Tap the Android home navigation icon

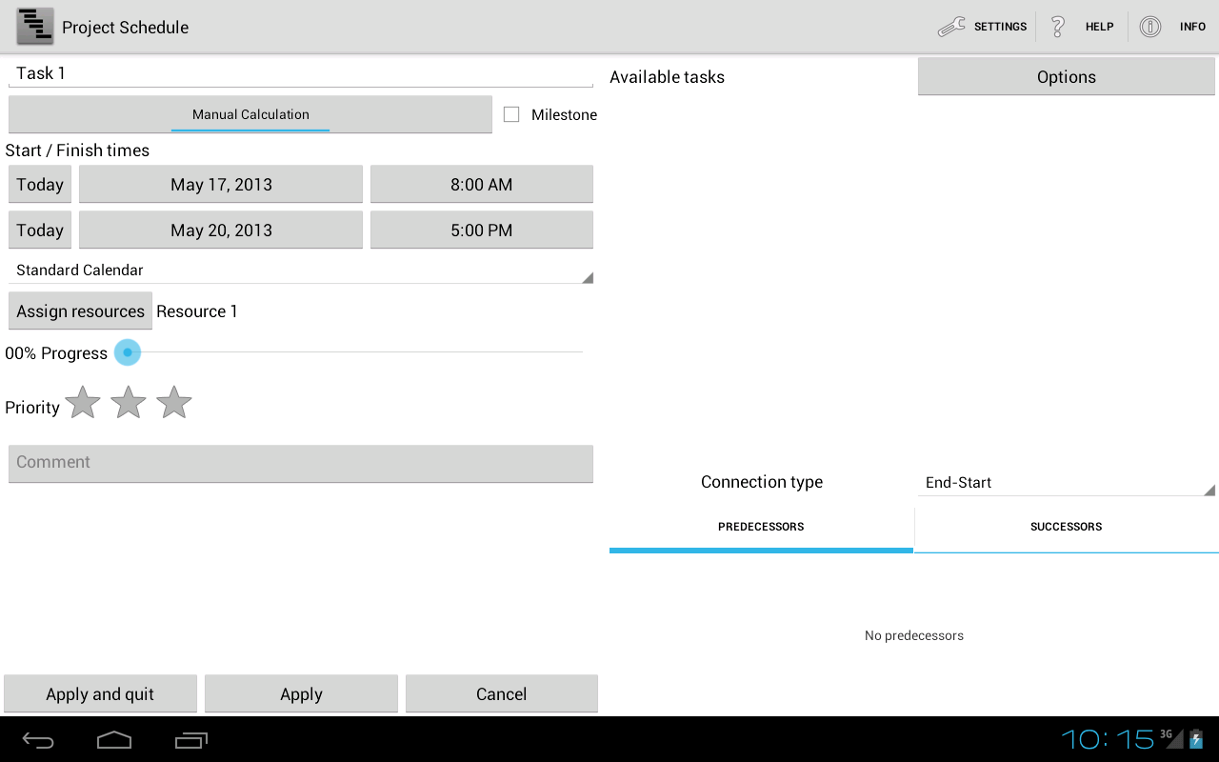[x=114, y=740]
